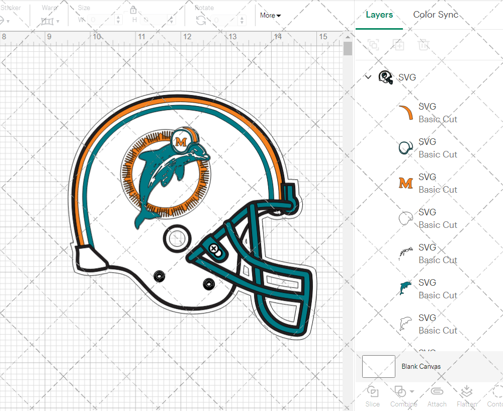Click the Duplicate layer icon

399,45
